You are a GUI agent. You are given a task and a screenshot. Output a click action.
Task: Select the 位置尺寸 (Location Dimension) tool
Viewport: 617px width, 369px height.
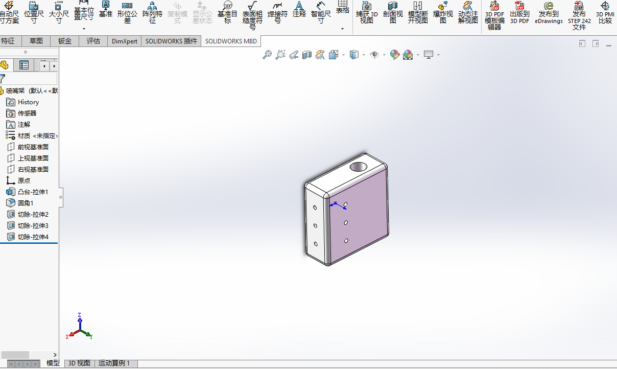click(x=34, y=13)
